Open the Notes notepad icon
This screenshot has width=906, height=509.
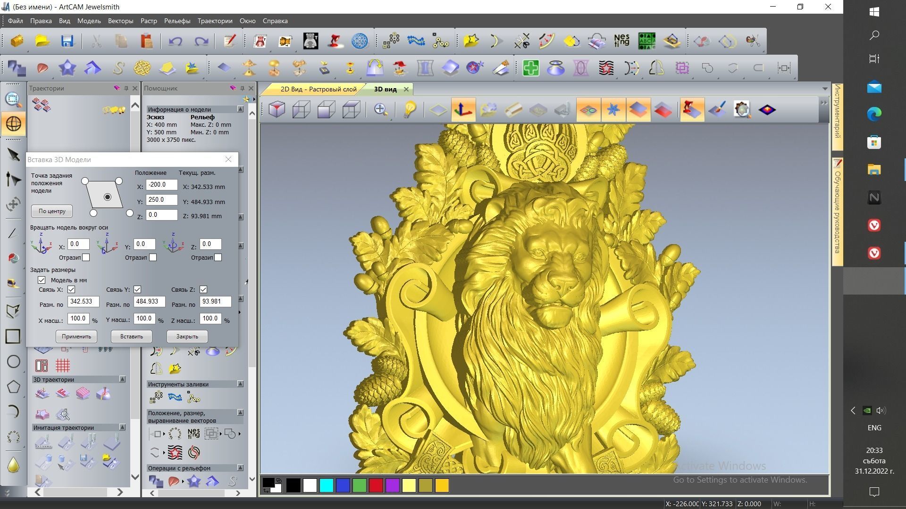coord(230,41)
